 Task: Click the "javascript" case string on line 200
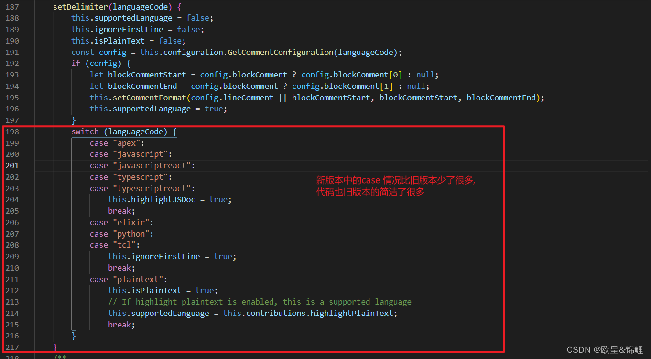point(140,154)
